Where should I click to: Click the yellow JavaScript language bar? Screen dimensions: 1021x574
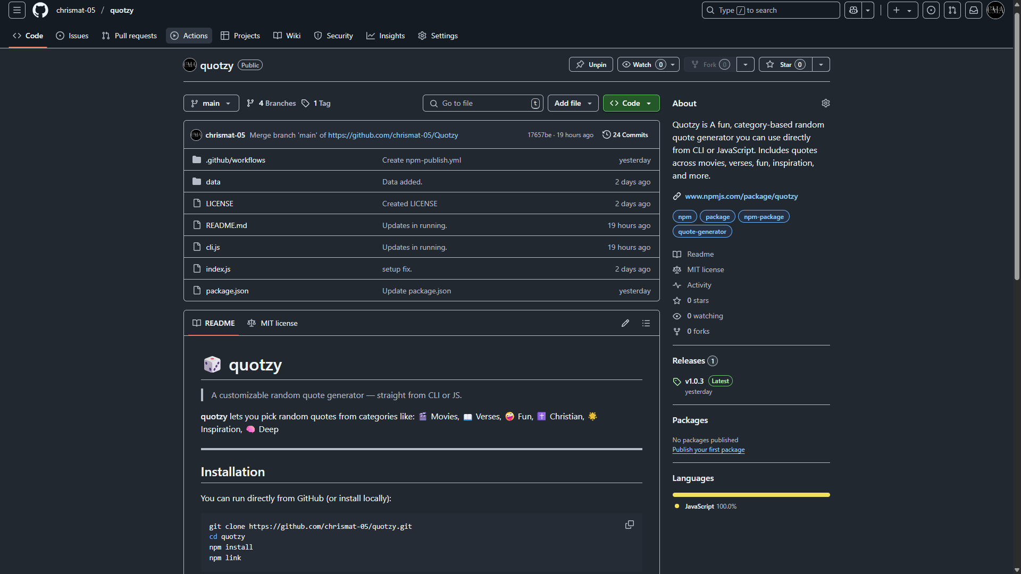point(751,495)
